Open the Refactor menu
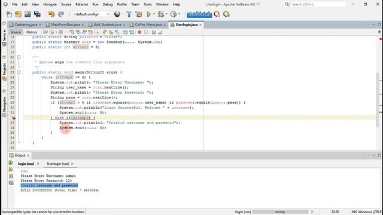The width and height of the screenshot is (383, 215). [x=81, y=4]
